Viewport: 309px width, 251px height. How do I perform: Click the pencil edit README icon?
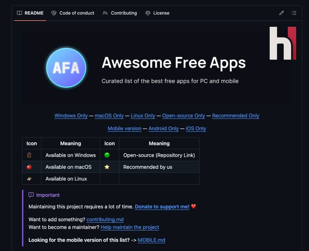click(281, 13)
